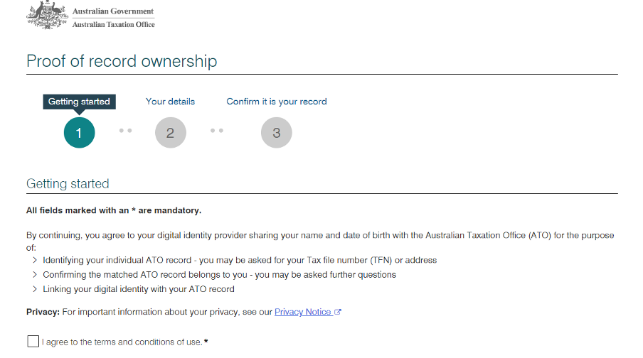The image size is (643, 358).
Task: Click chevron before Confirming the matched ATO record
Action: pyautogui.click(x=35, y=274)
